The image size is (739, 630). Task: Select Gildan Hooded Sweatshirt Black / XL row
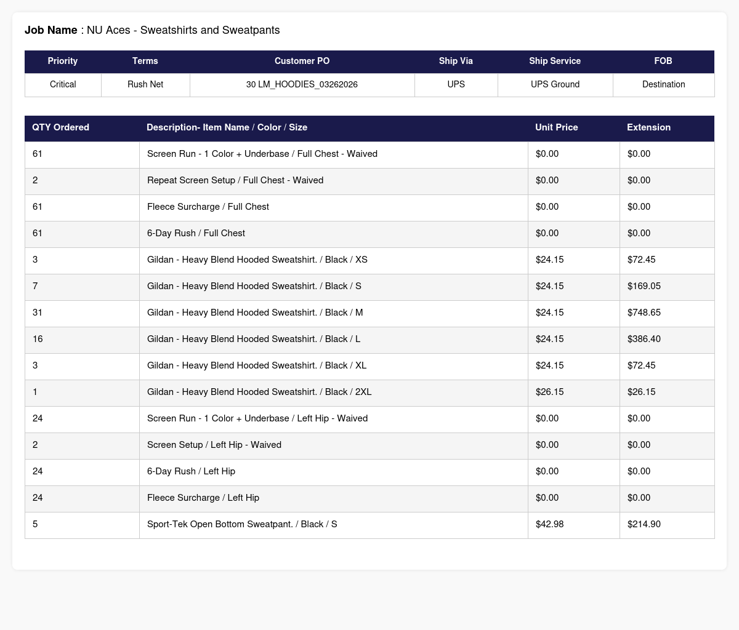[369, 365]
